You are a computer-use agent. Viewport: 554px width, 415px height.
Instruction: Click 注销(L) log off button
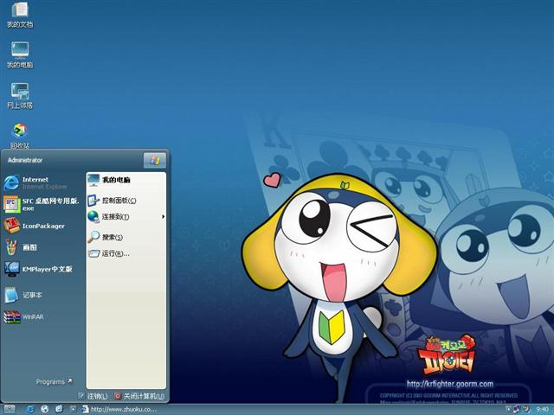pyautogui.click(x=93, y=396)
